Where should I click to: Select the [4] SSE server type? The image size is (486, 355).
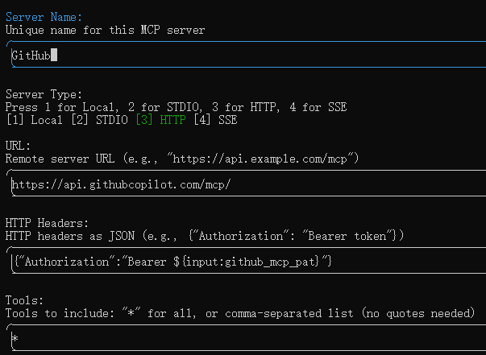tap(215, 120)
